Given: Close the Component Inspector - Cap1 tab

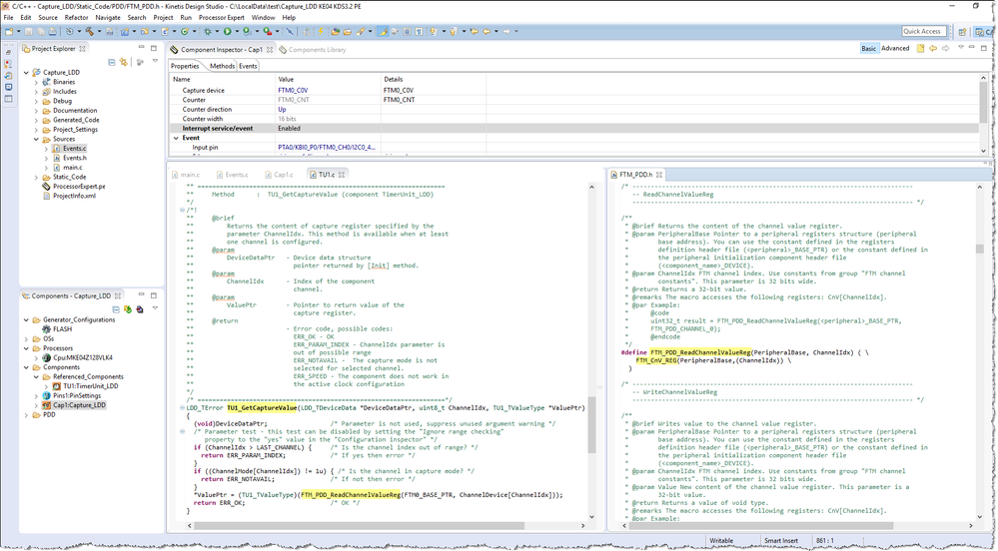Looking at the screenshot, I should coord(270,50).
